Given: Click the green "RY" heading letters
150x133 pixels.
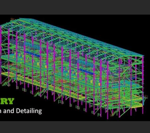Looking at the screenshot, I should [x=7, y=101].
